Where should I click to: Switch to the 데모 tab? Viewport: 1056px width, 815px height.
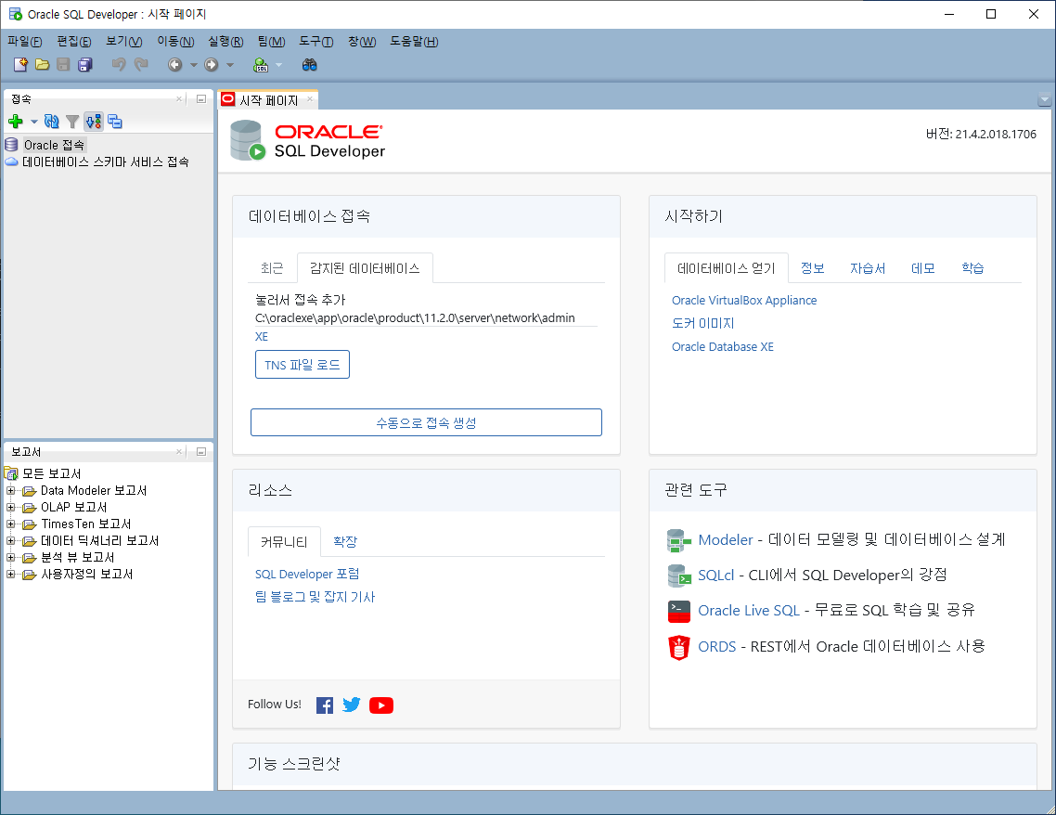[x=922, y=268]
